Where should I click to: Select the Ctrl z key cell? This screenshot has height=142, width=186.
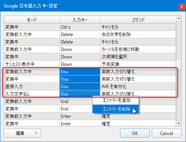pyautogui.click(x=80, y=27)
